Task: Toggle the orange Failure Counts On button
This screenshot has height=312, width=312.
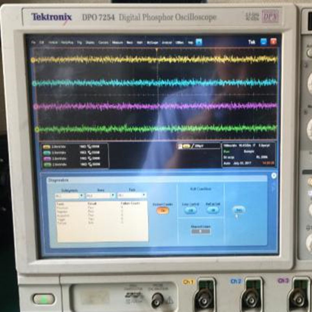Action: [x=163, y=211]
